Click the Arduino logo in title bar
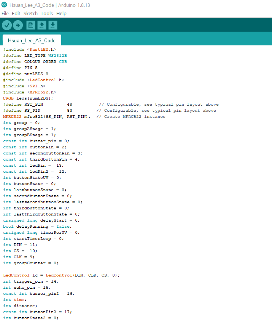 (x=4, y=5)
